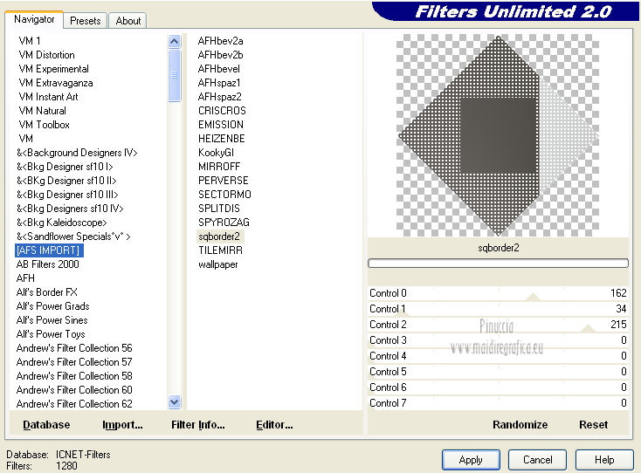This screenshot has height=473, width=641.
Task: Click the progress bar under sqborder2 label
Action: [498, 264]
